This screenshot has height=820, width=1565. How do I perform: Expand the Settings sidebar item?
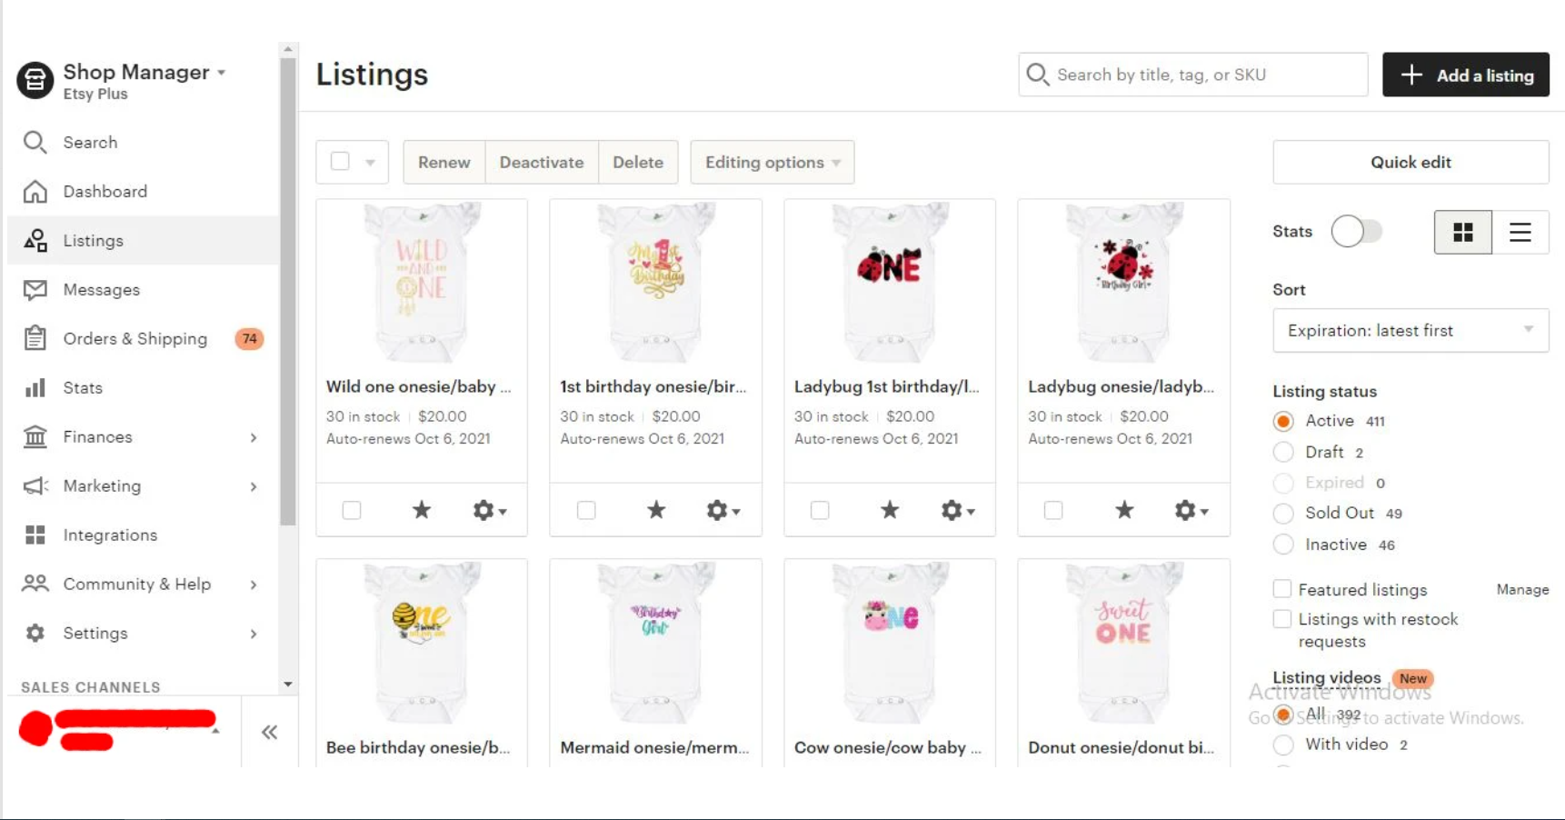click(94, 633)
